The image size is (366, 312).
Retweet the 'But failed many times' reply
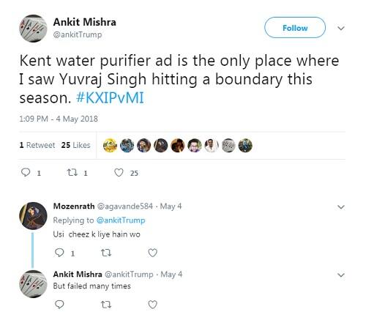tap(106, 305)
